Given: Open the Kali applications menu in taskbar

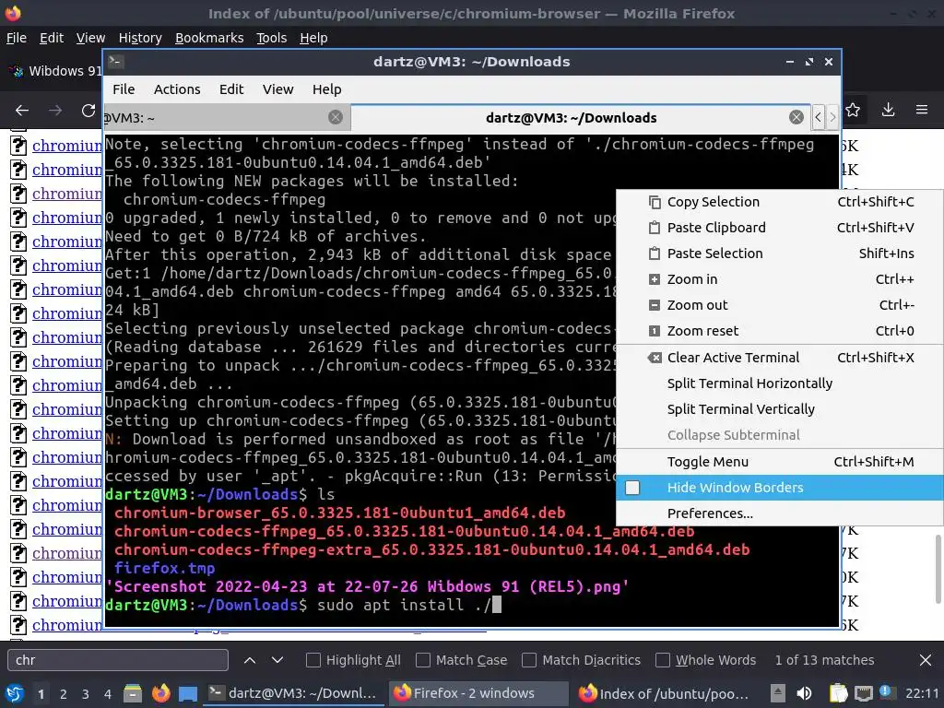Looking at the screenshot, I should click(x=15, y=693).
